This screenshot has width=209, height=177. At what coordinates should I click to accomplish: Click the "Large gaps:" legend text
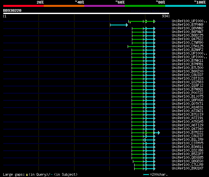pyautogui.click(x=14, y=175)
